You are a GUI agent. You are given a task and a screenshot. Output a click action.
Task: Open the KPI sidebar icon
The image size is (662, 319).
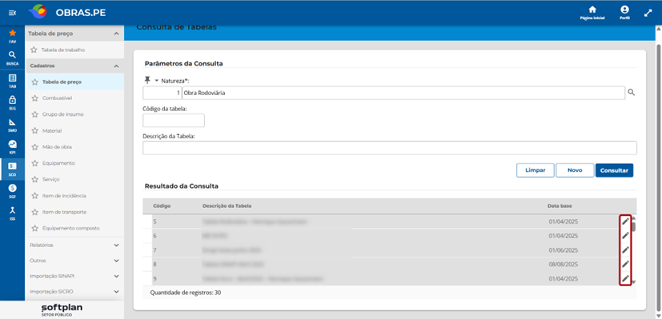[12, 144]
